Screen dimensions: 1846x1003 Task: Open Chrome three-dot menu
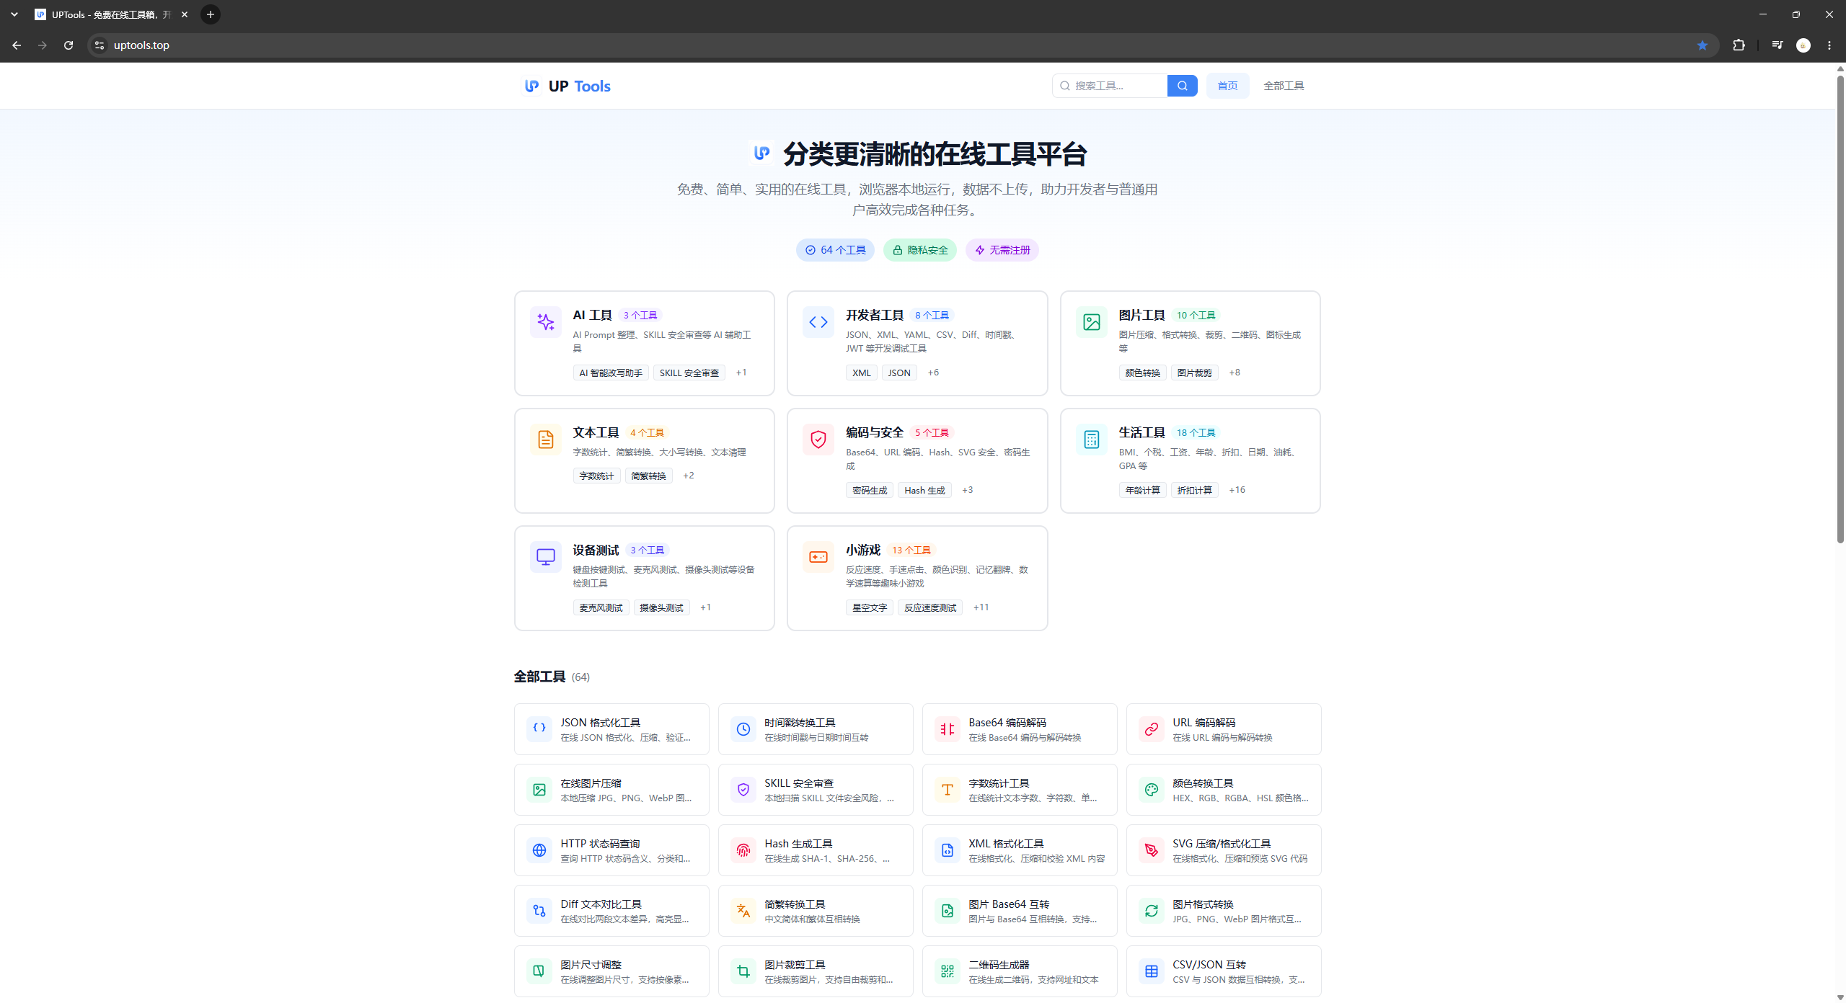coord(1829,45)
